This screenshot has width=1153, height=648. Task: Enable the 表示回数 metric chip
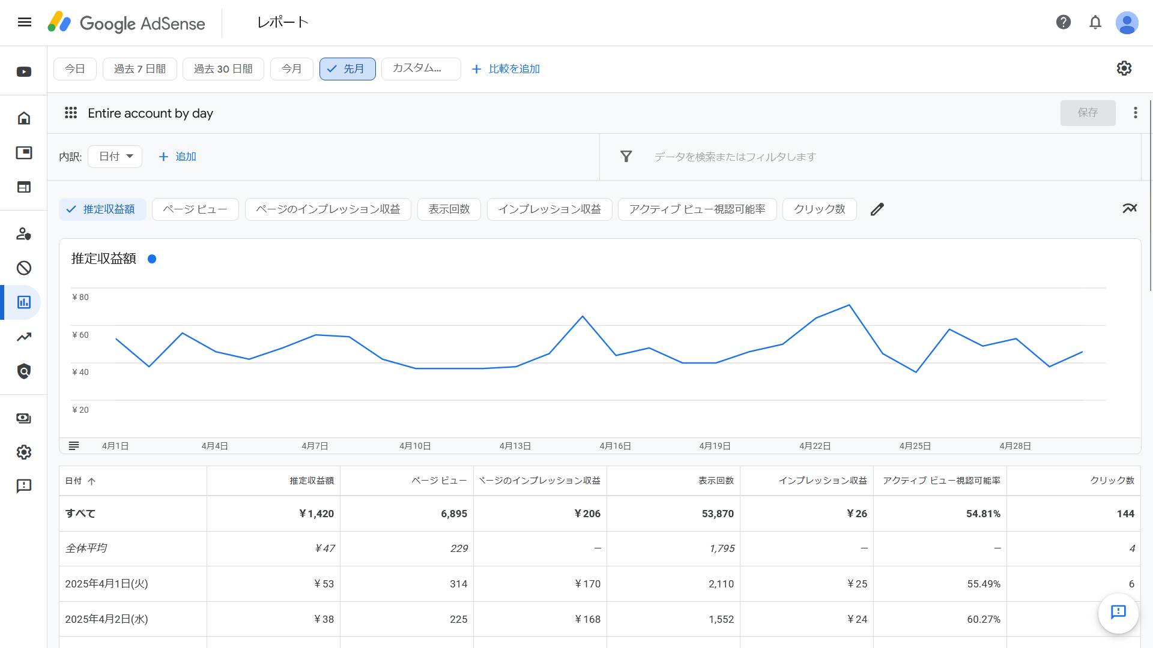[449, 209]
